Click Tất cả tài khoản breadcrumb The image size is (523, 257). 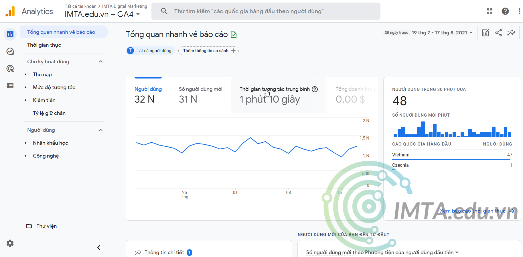(80, 6)
